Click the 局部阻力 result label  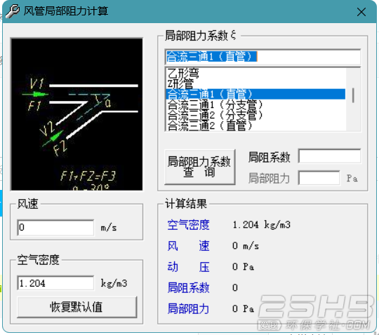tap(188, 308)
